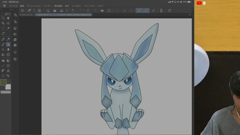Screen dimensions: 240x135
Task: Open the Material palette icon
Action: point(15,59)
